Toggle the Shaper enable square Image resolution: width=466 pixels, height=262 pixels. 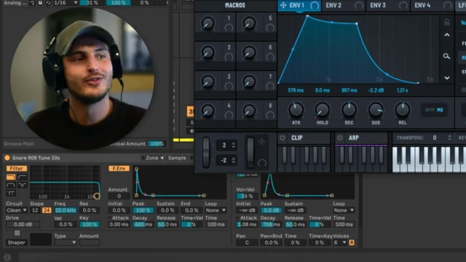17,233
